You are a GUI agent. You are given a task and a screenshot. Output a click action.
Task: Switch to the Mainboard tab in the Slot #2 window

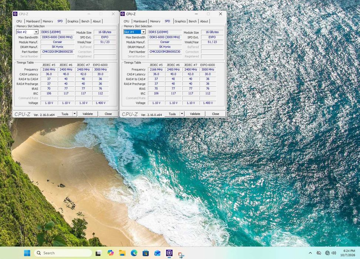tap(33, 21)
